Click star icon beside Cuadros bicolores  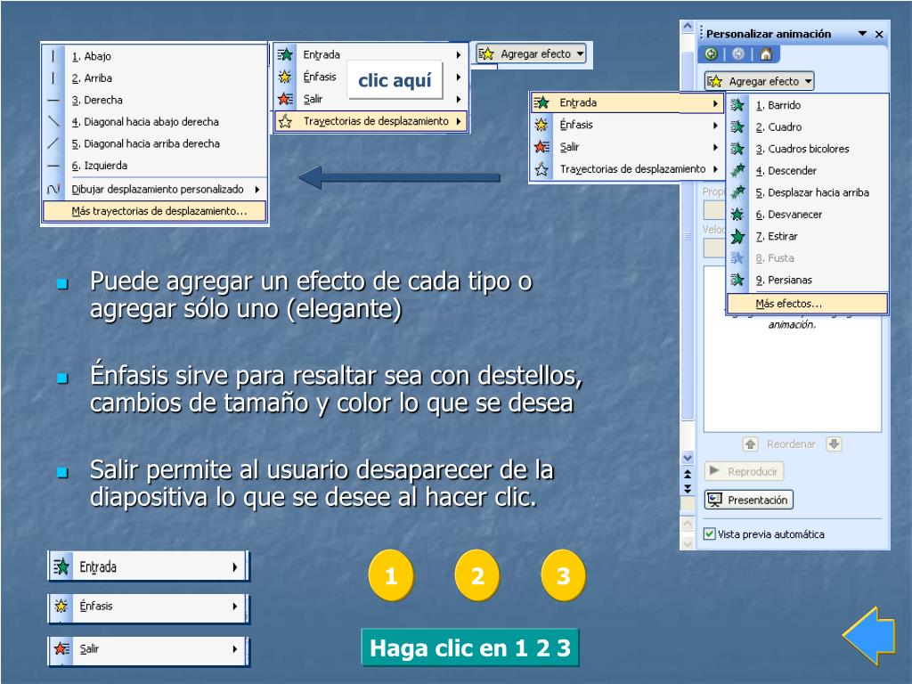pos(737,149)
